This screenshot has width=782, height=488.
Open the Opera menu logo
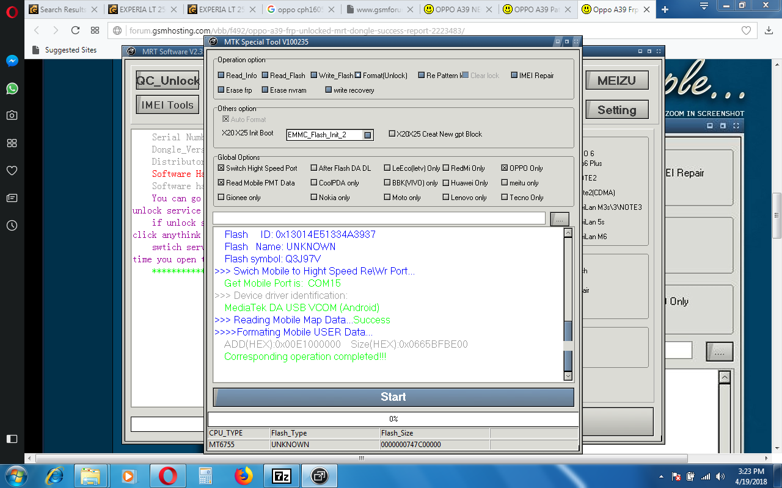pos(12,10)
